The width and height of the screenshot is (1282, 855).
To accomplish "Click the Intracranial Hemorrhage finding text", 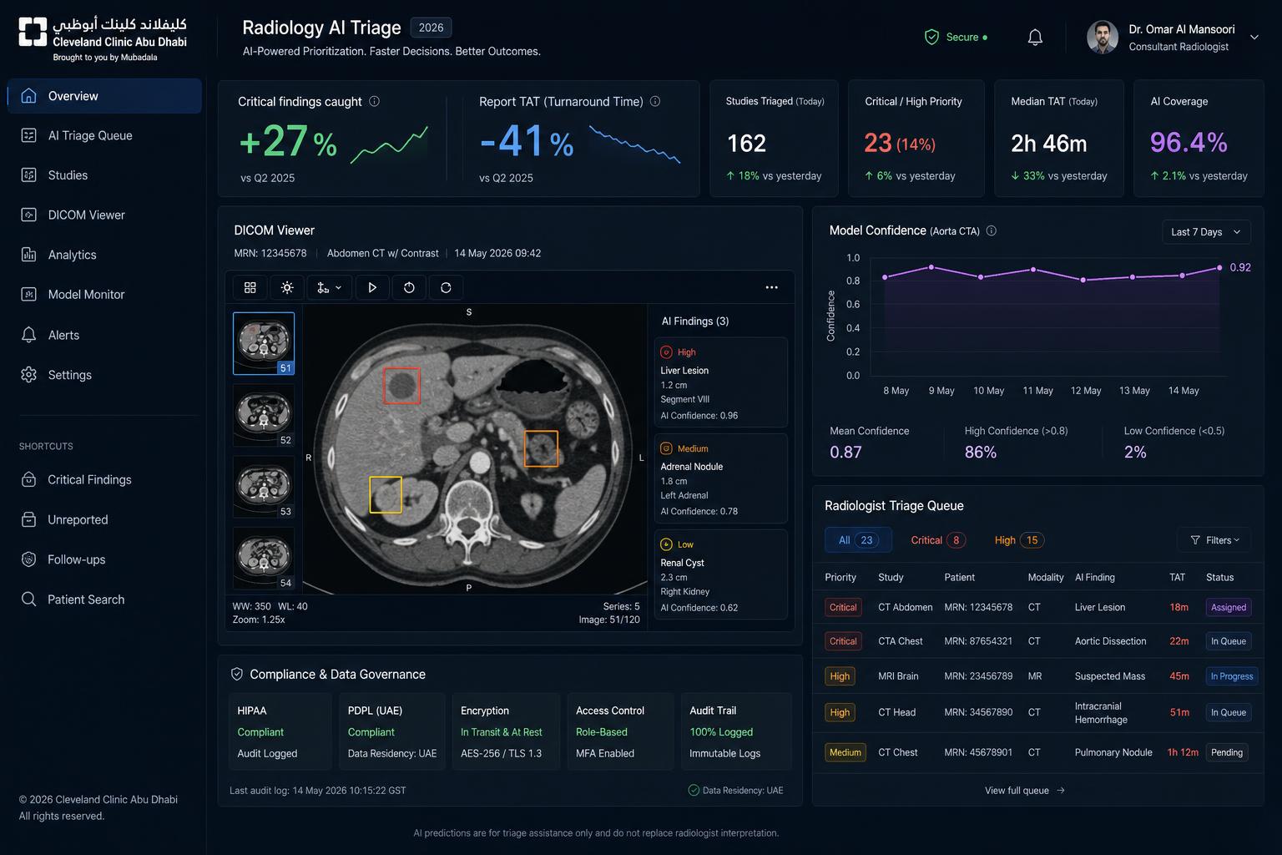I will [x=1101, y=713].
